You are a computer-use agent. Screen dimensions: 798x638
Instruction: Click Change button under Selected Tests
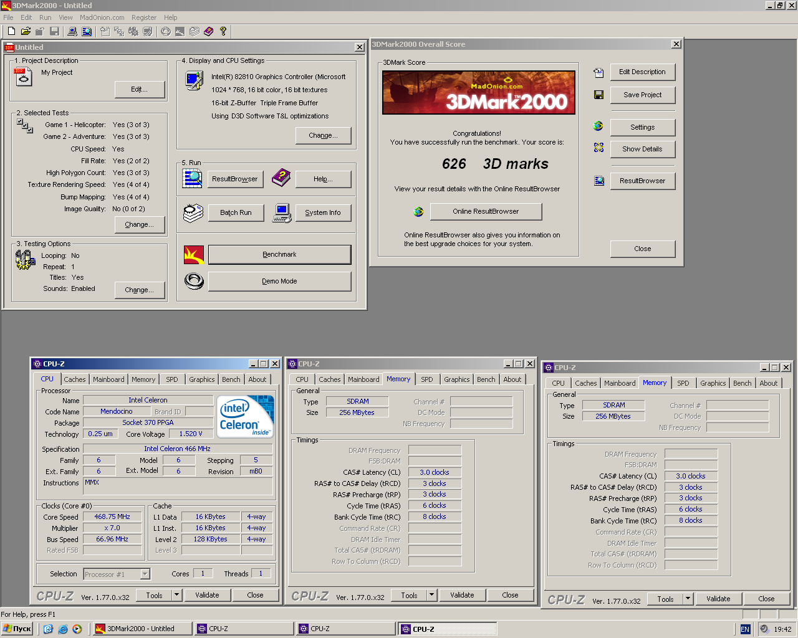[x=140, y=225]
